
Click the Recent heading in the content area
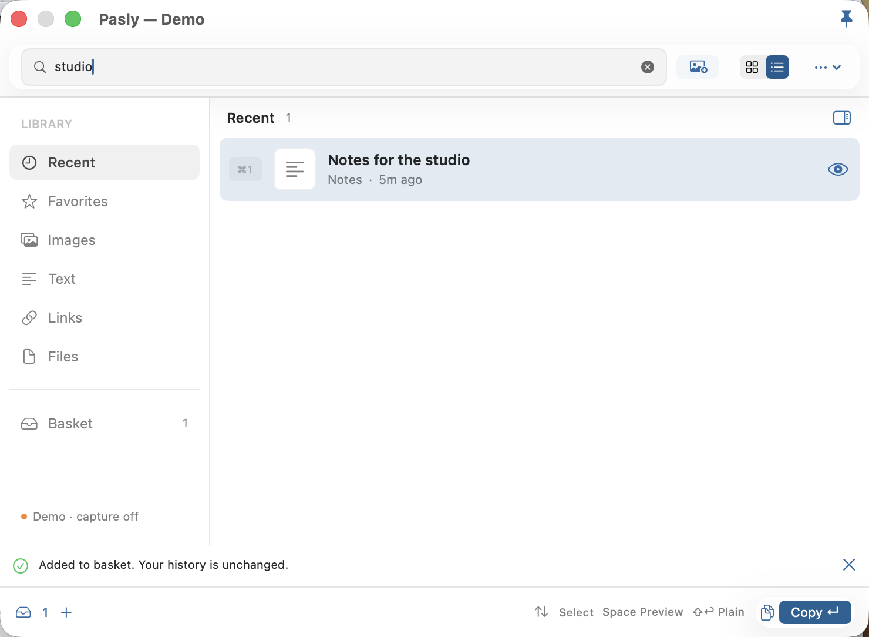(x=251, y=118)
